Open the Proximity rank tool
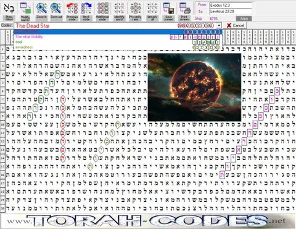Screen dimensions: 296x229 tap(135, 8)
